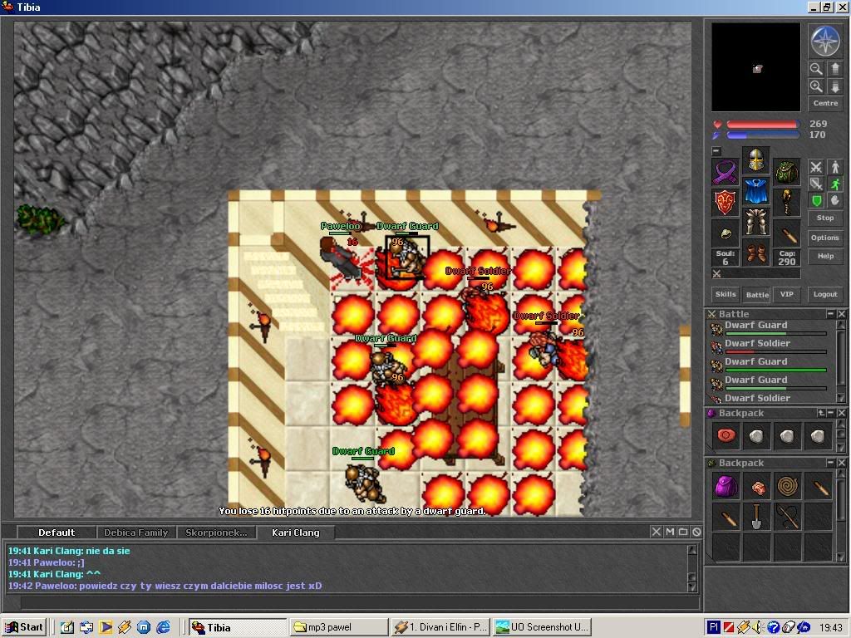Select the helmet in the head slot
Screen dimensions: 851x638
tap(755, 160)
